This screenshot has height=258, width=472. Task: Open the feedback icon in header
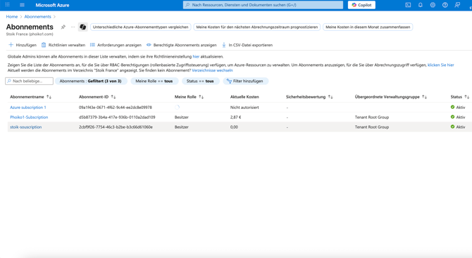tap(457, 5)
